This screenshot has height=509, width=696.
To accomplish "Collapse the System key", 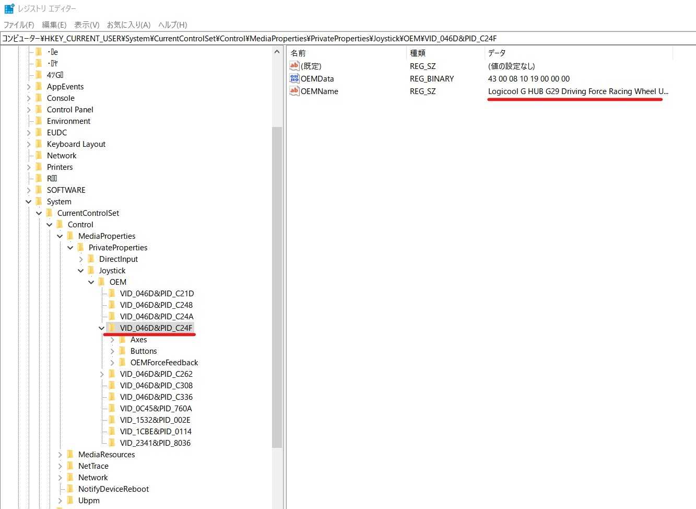I will click(29, 202).
